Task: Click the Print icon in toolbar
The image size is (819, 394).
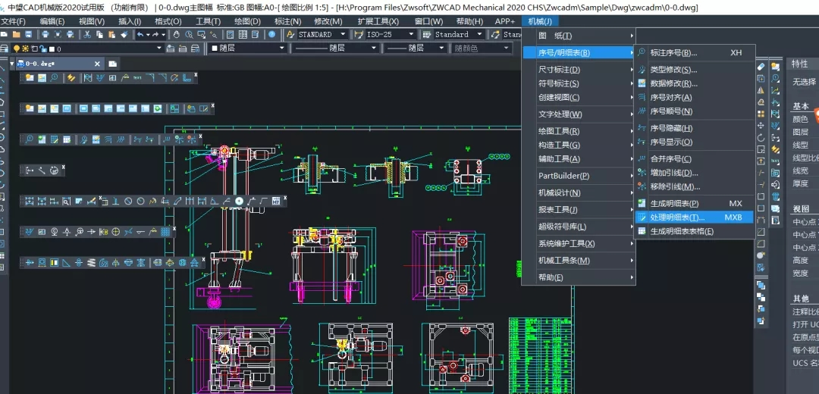Action: point(45,35)
